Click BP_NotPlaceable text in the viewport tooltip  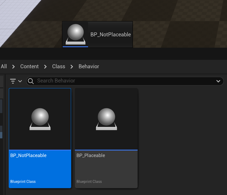[110, 35]
